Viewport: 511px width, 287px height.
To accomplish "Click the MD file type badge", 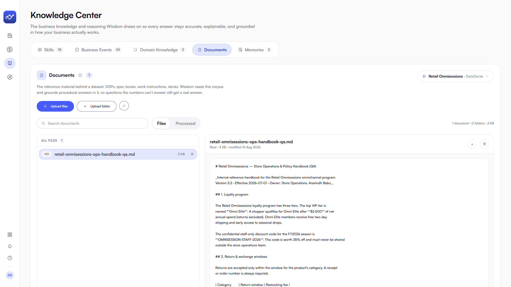I will click(47, 154).
